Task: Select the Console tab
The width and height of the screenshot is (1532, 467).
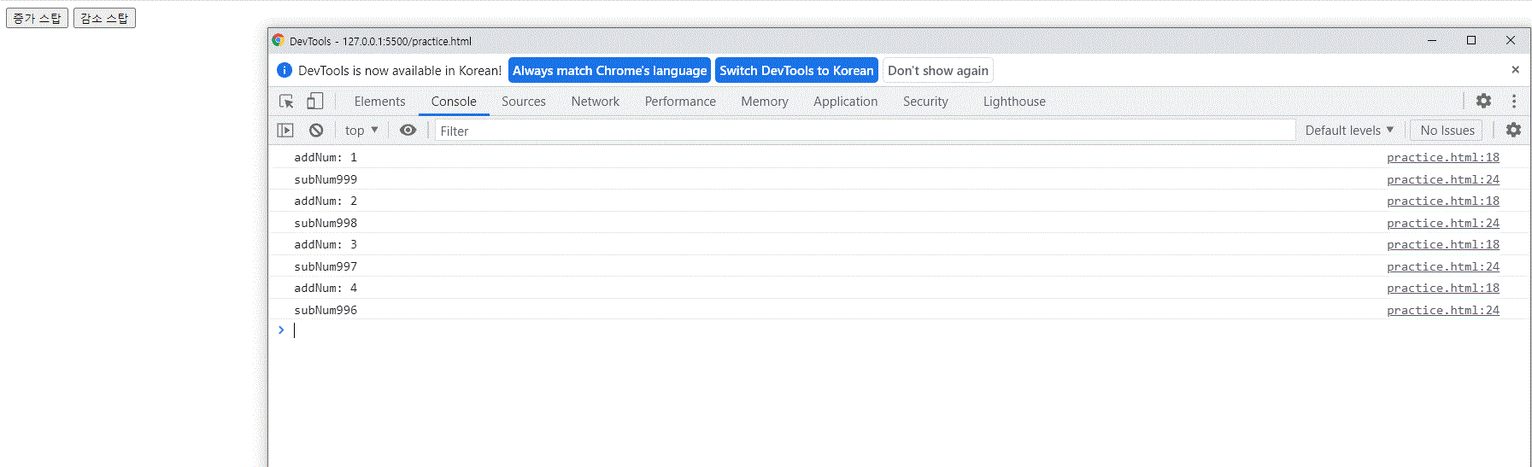Action: coord(454,102)
